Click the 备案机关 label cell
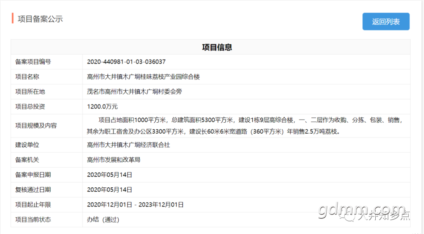 pyautogui.click(x=46, y=160)
